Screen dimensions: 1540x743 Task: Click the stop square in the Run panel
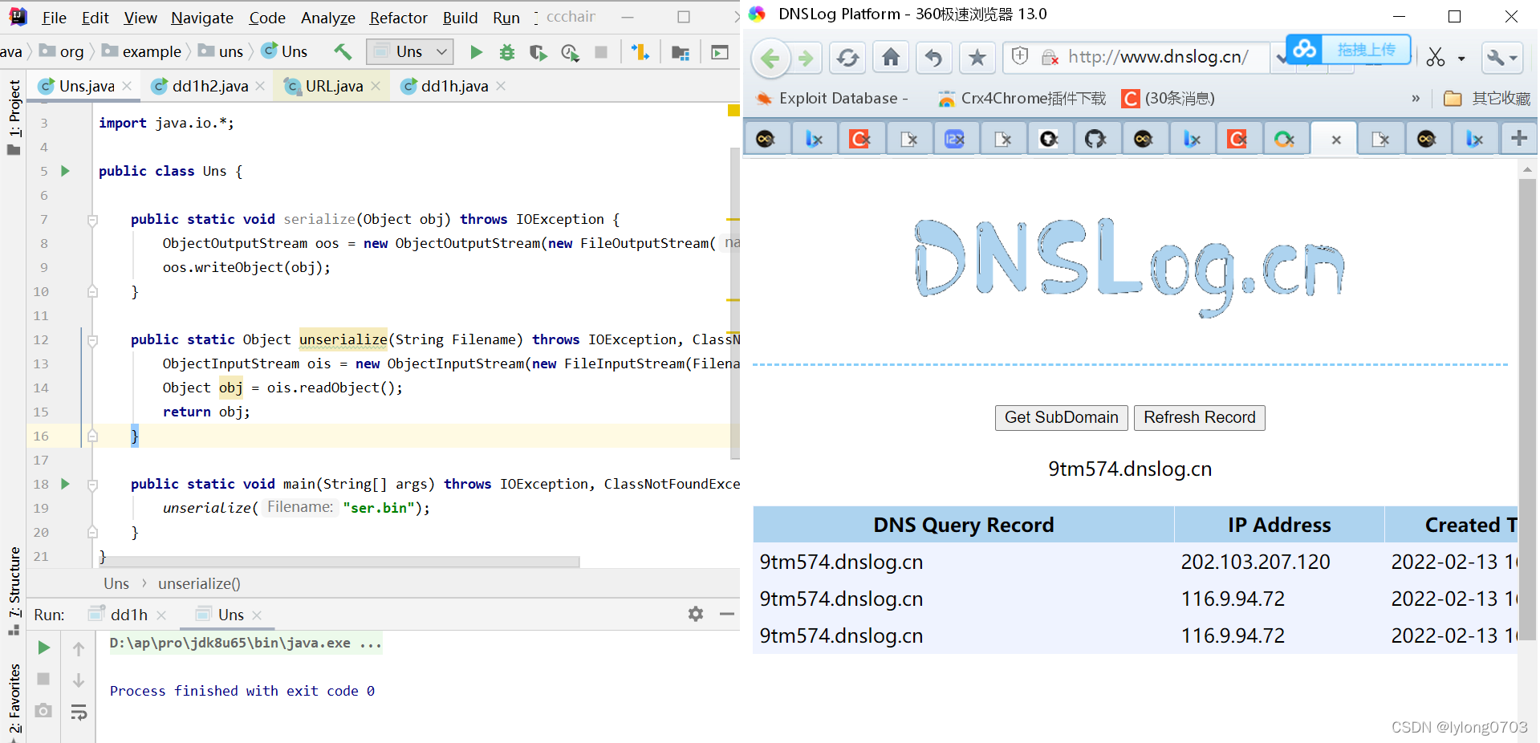[x=43, y=679]
